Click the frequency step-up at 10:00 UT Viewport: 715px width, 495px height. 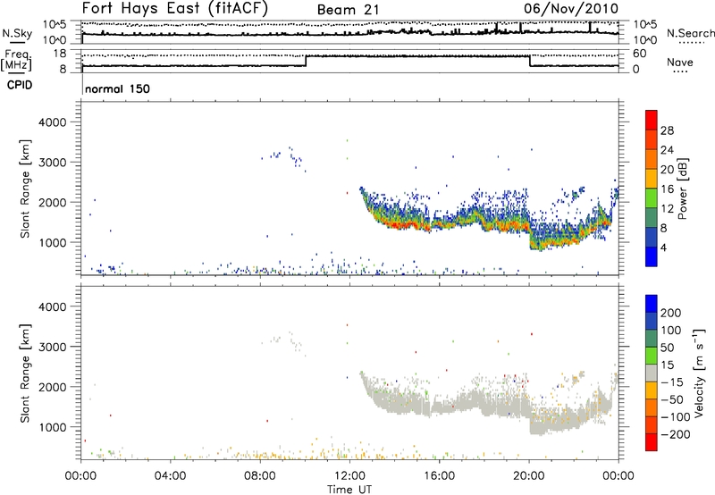coord(306,61)
